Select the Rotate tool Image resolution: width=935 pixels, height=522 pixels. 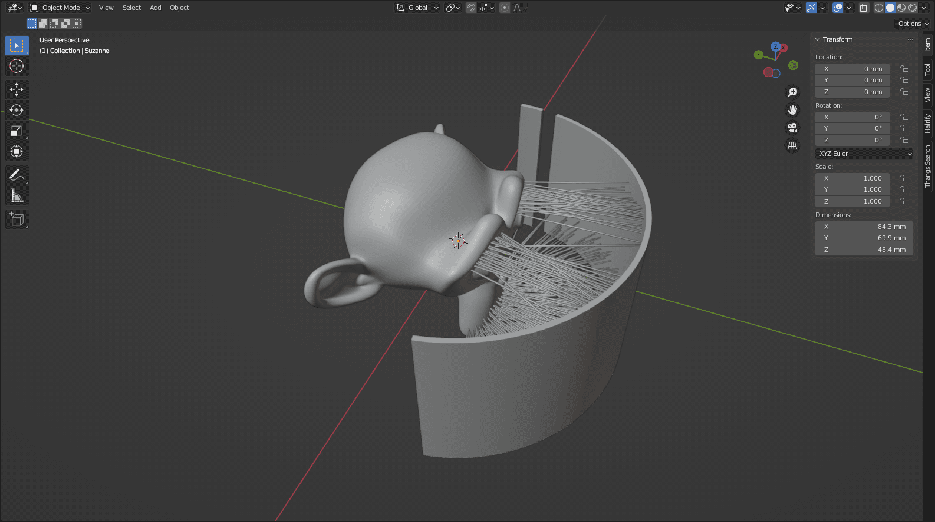pyautogui.click(x=17, y=110)
